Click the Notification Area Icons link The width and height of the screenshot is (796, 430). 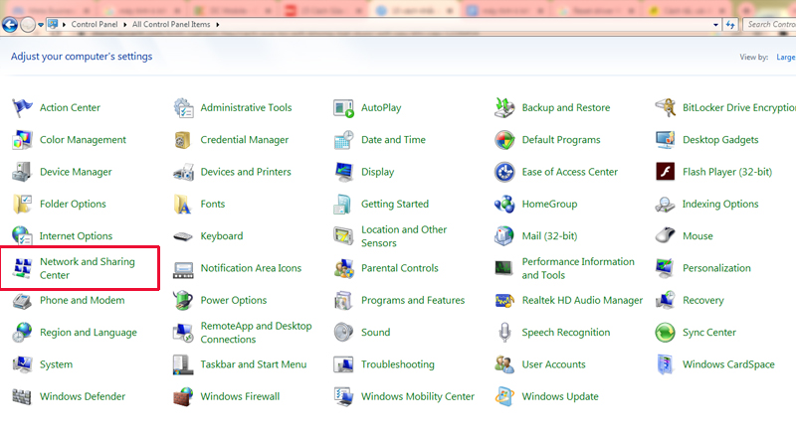(251, 268)
